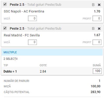Focus the Miză field for Real Madrid match

pos(32,42)
